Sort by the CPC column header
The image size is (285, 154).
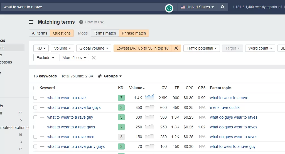click(x=189, y=88)
